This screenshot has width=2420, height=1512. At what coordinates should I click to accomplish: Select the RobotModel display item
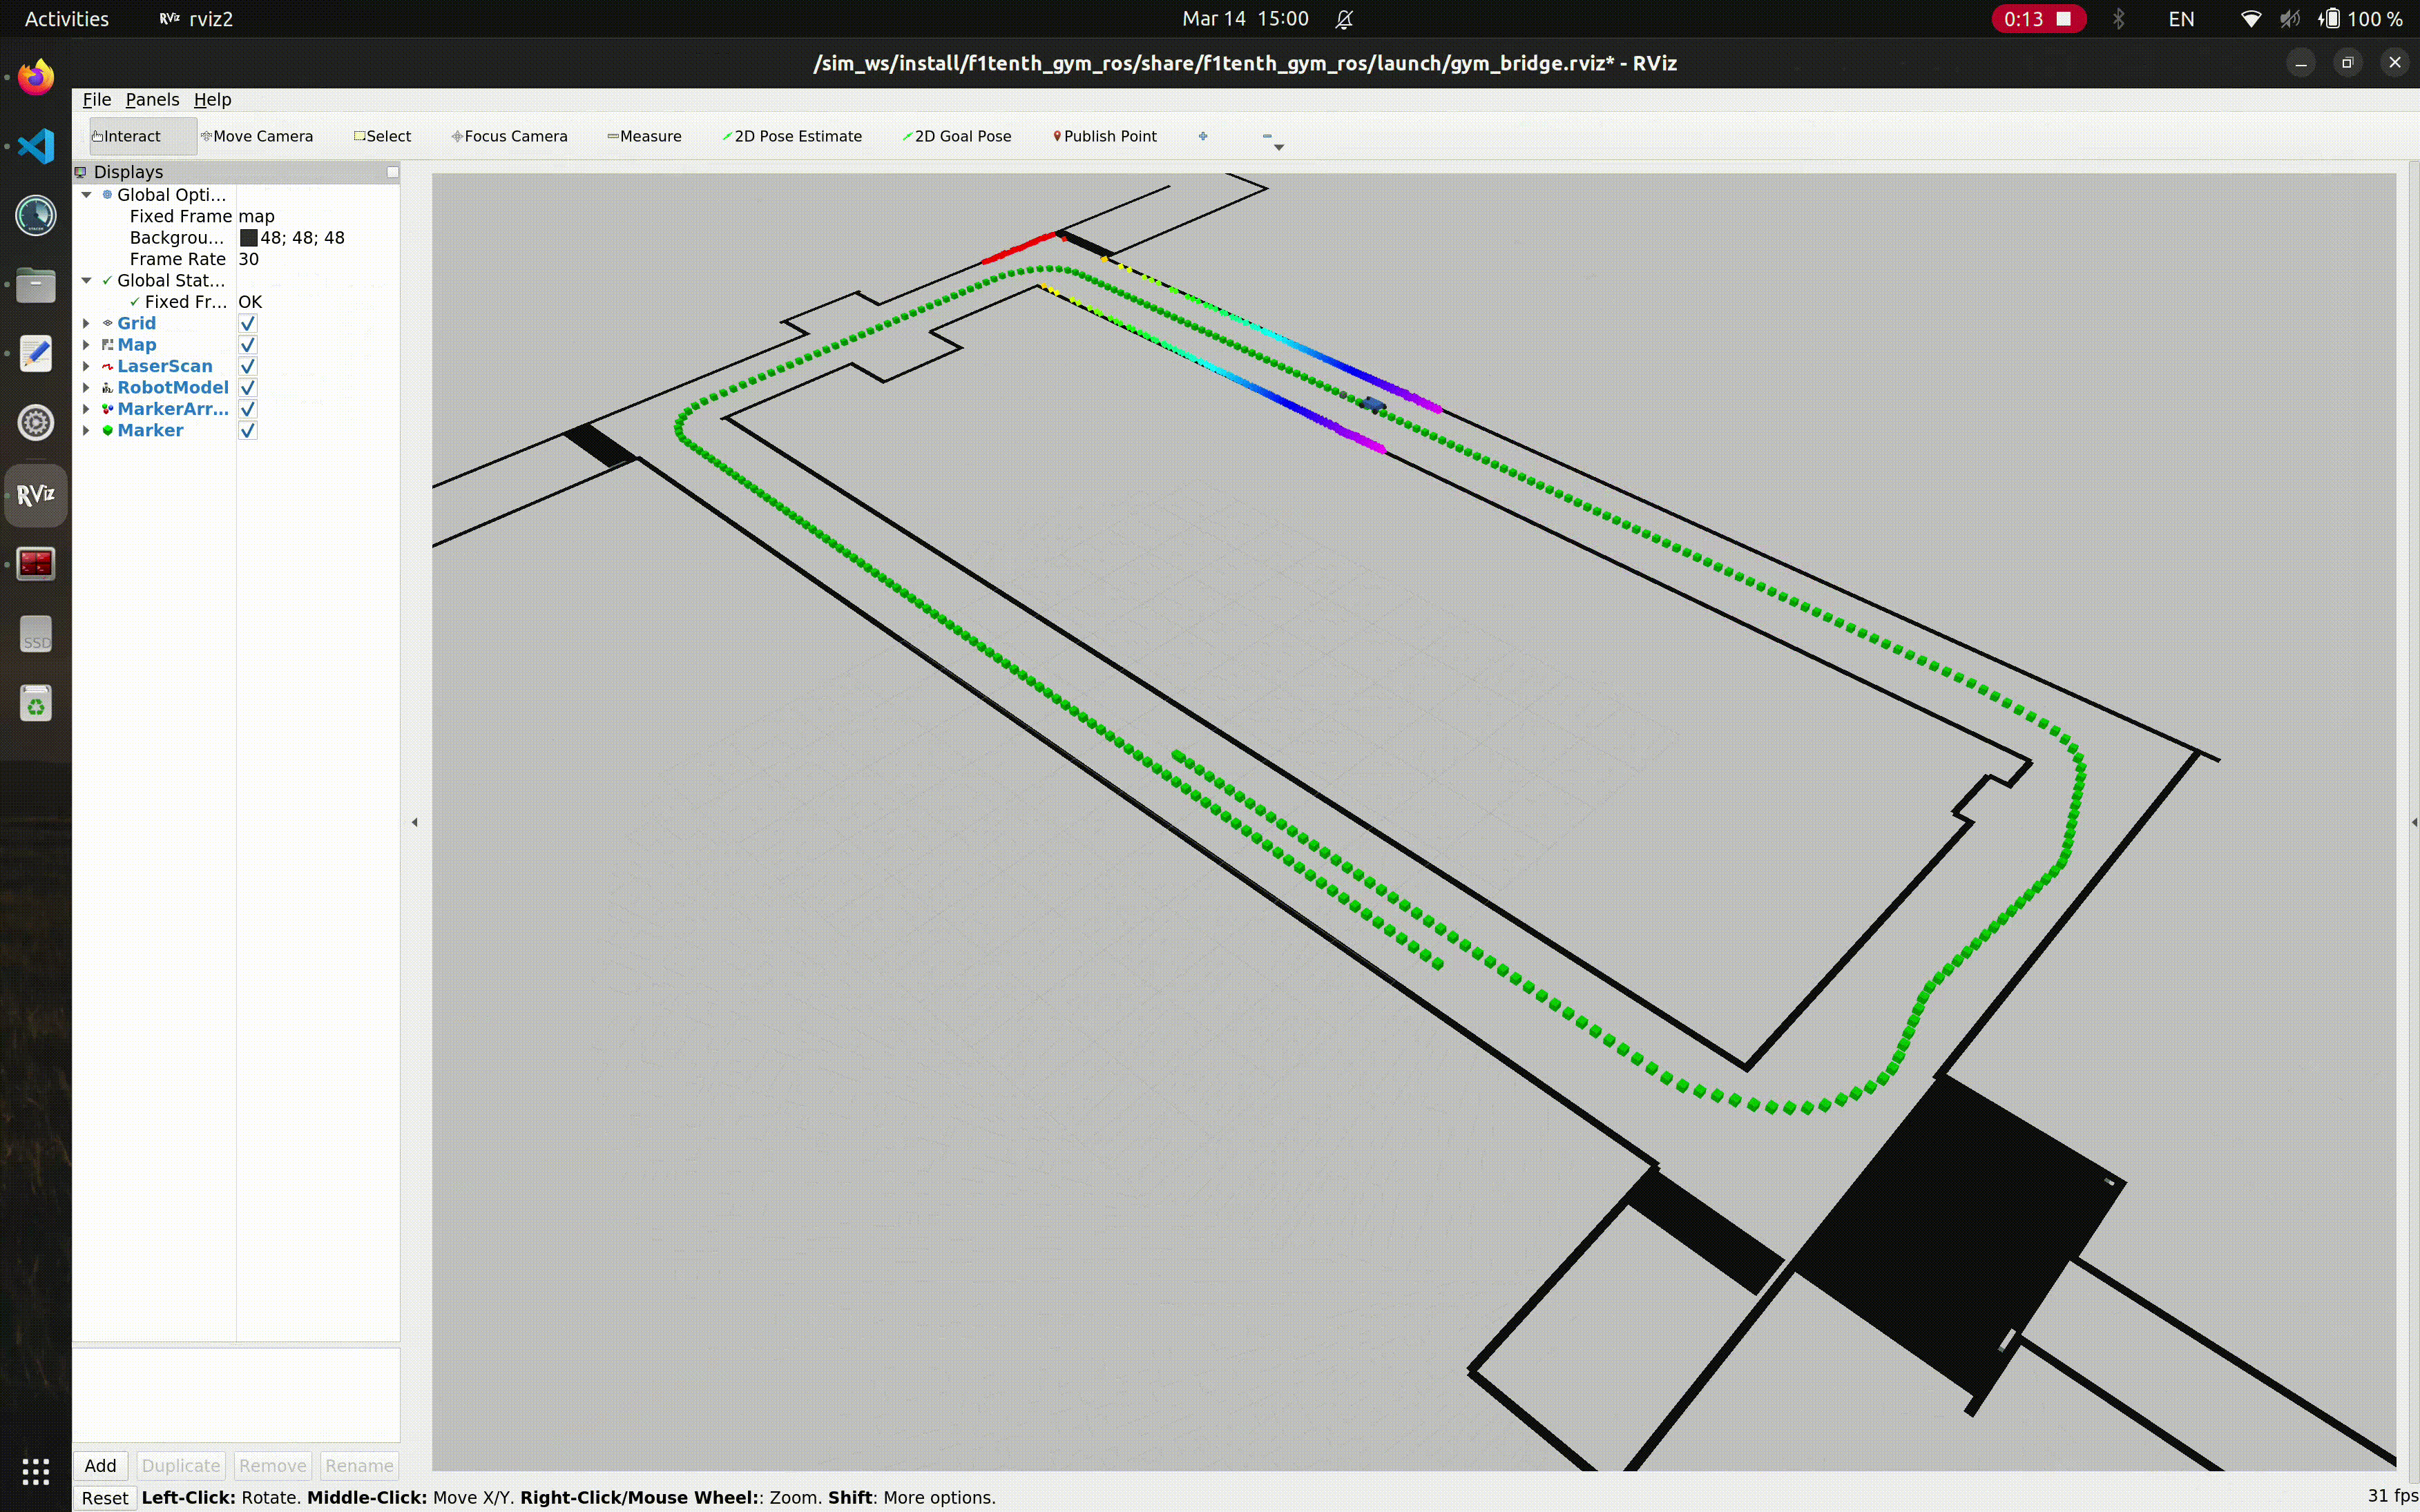pos(173,388)
